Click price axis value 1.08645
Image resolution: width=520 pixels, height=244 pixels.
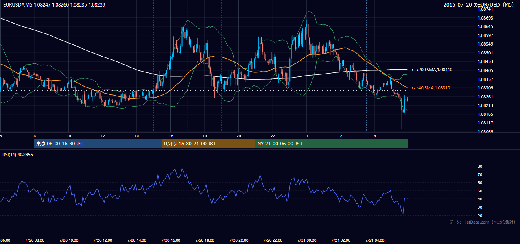[x=486, y=26]
